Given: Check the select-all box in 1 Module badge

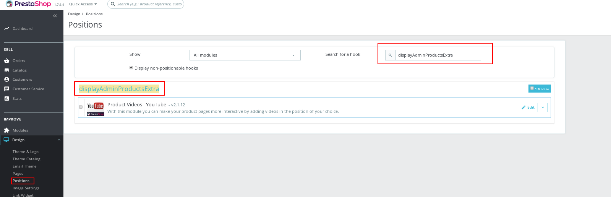Looking at the screenshot, I should pos(532,88).
